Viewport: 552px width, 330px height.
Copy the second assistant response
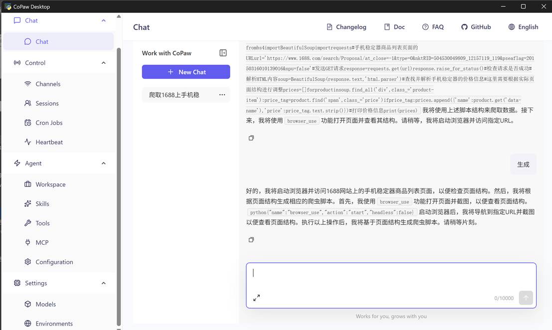tap(251, 240)
